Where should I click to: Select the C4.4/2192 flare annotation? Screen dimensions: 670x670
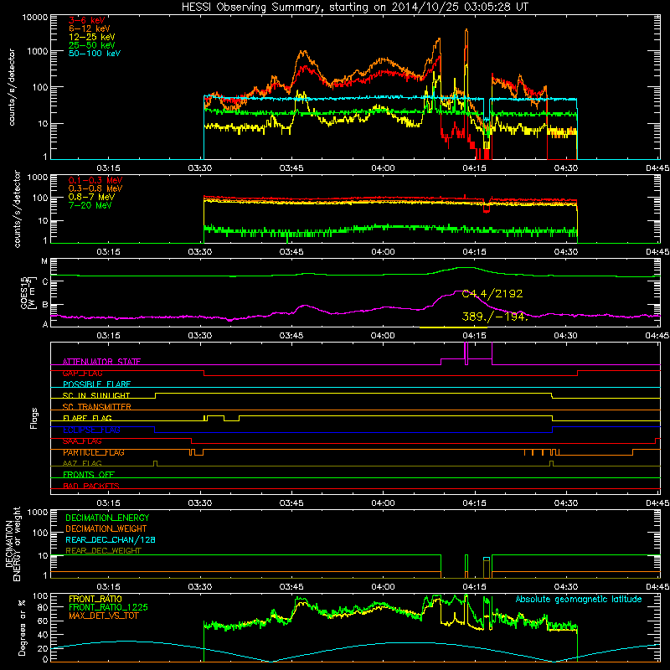[x=492, y=294]
